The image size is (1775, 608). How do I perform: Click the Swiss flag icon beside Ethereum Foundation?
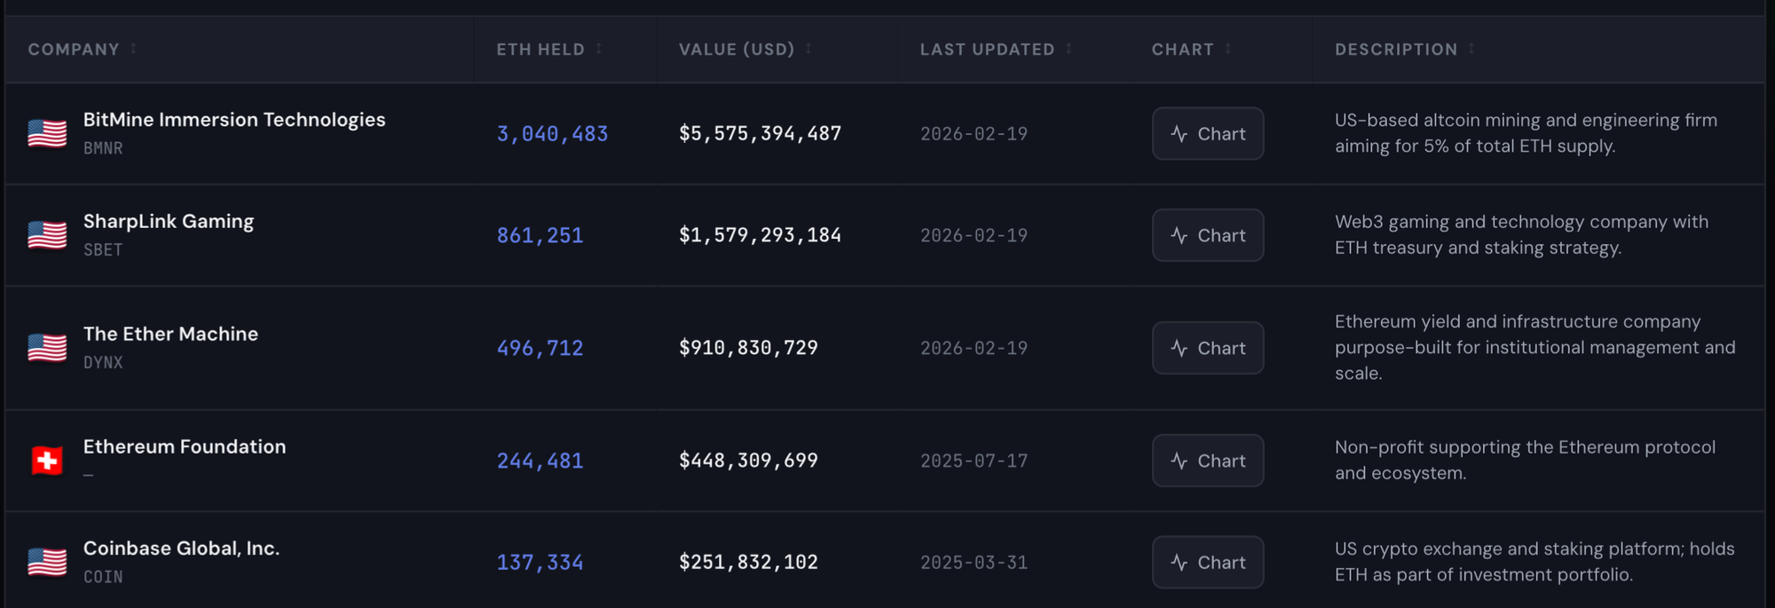coord(47,461)
